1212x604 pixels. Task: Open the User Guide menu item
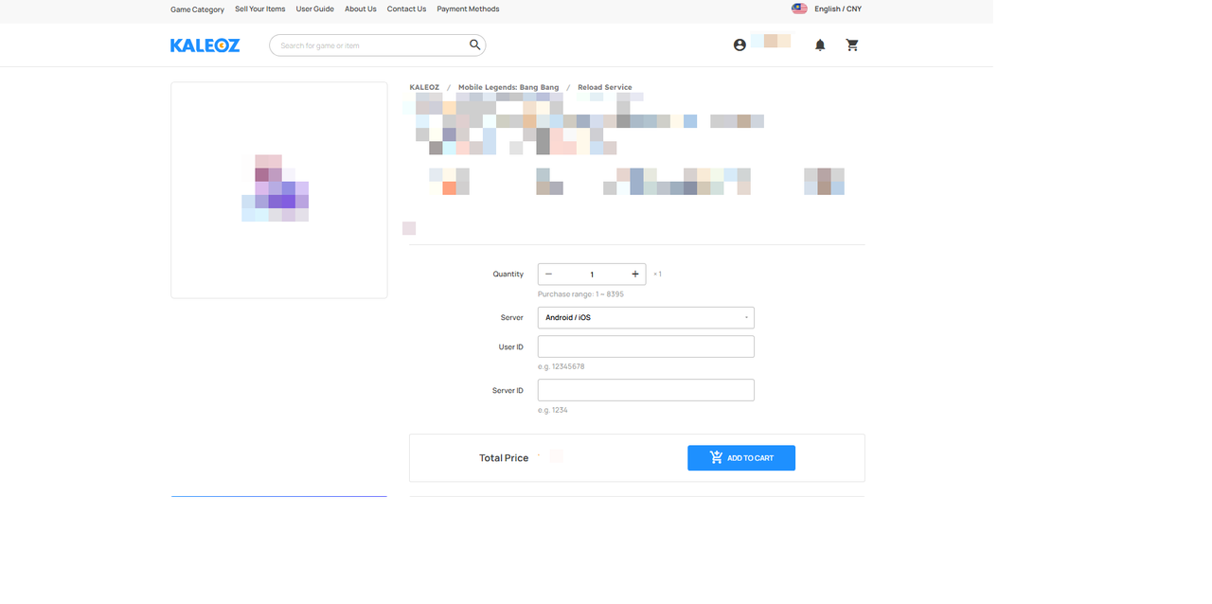(315, 9)
